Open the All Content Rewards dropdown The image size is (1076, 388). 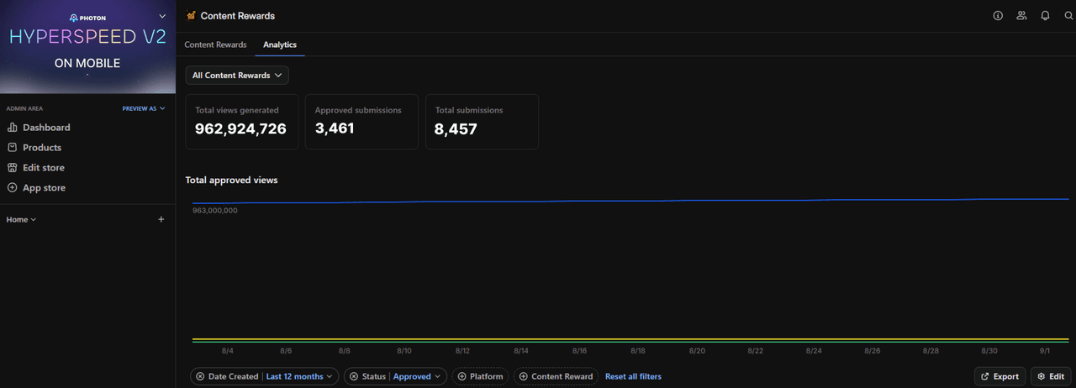coord(237,75)
